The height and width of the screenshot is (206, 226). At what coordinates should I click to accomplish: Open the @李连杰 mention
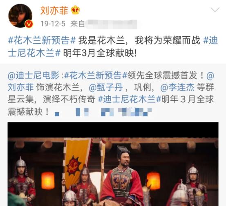click(x=177, y=87)
